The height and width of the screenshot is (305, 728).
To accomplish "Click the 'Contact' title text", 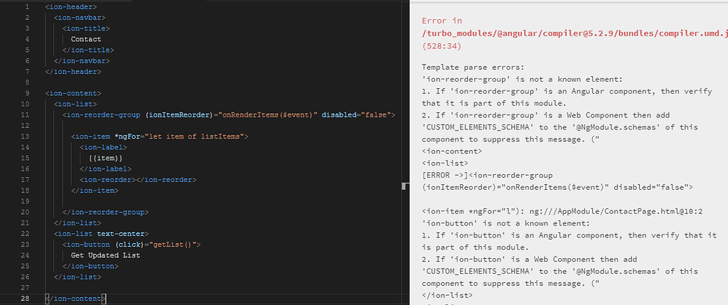I will [86, 40].
